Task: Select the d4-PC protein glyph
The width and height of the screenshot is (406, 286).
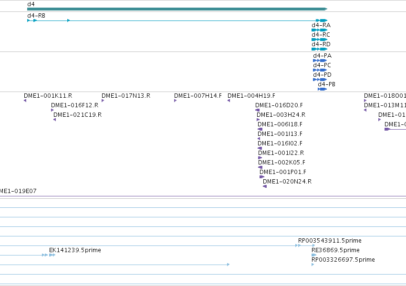Action: pos(320,70)
